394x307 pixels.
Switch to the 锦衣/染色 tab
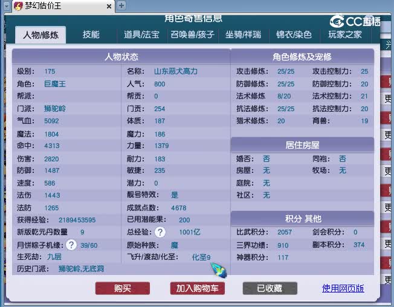point(294,34)
